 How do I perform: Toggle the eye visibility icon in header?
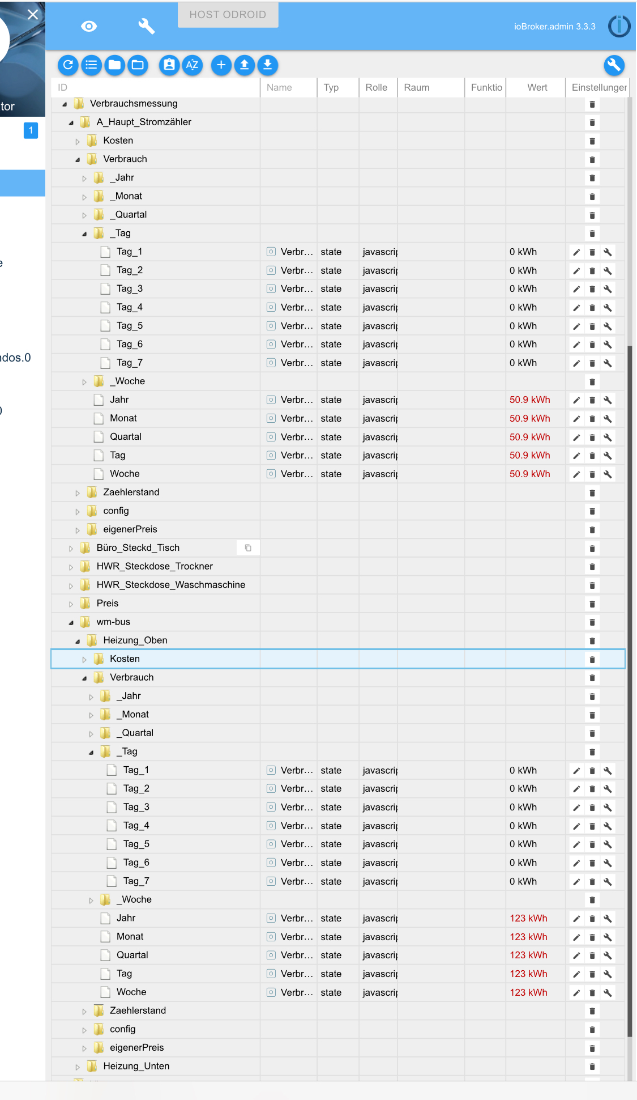(x=89, y=26)
